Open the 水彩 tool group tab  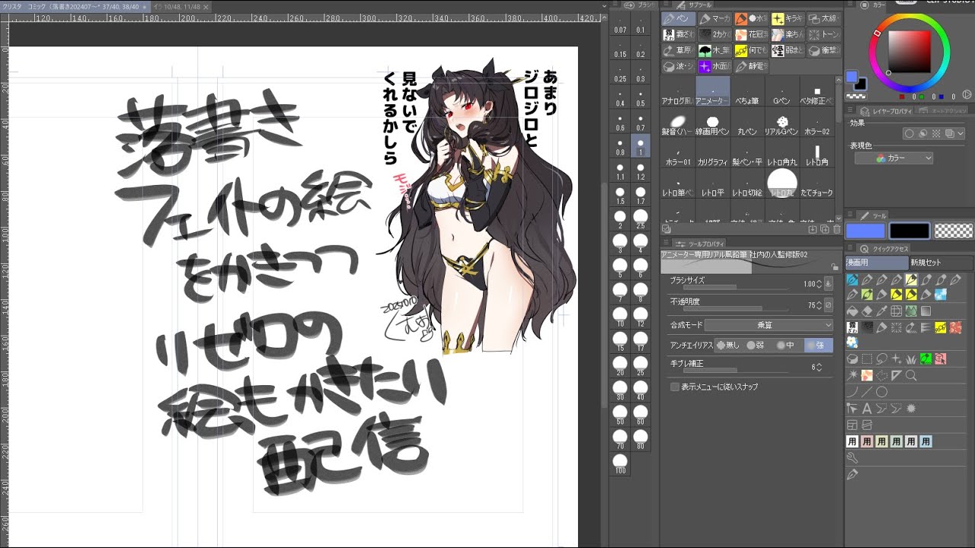click(x=751, y=18)
